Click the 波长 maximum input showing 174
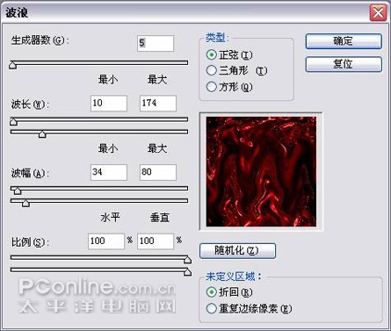 coord(158,103)
